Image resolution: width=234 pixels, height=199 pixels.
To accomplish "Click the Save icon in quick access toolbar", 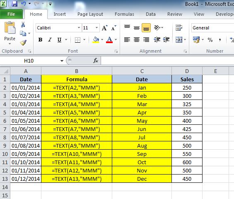I will click(14, 4).
